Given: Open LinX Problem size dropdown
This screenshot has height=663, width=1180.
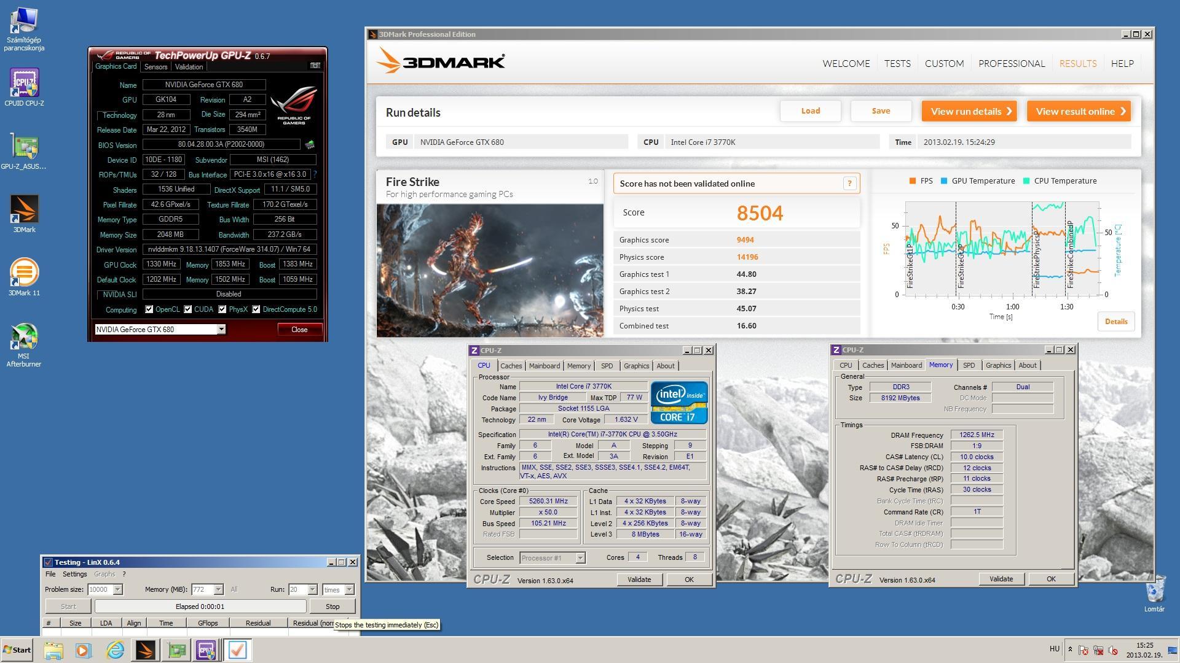Looking at the screenshot, I should pyautogui.click(x=117, y=589).
